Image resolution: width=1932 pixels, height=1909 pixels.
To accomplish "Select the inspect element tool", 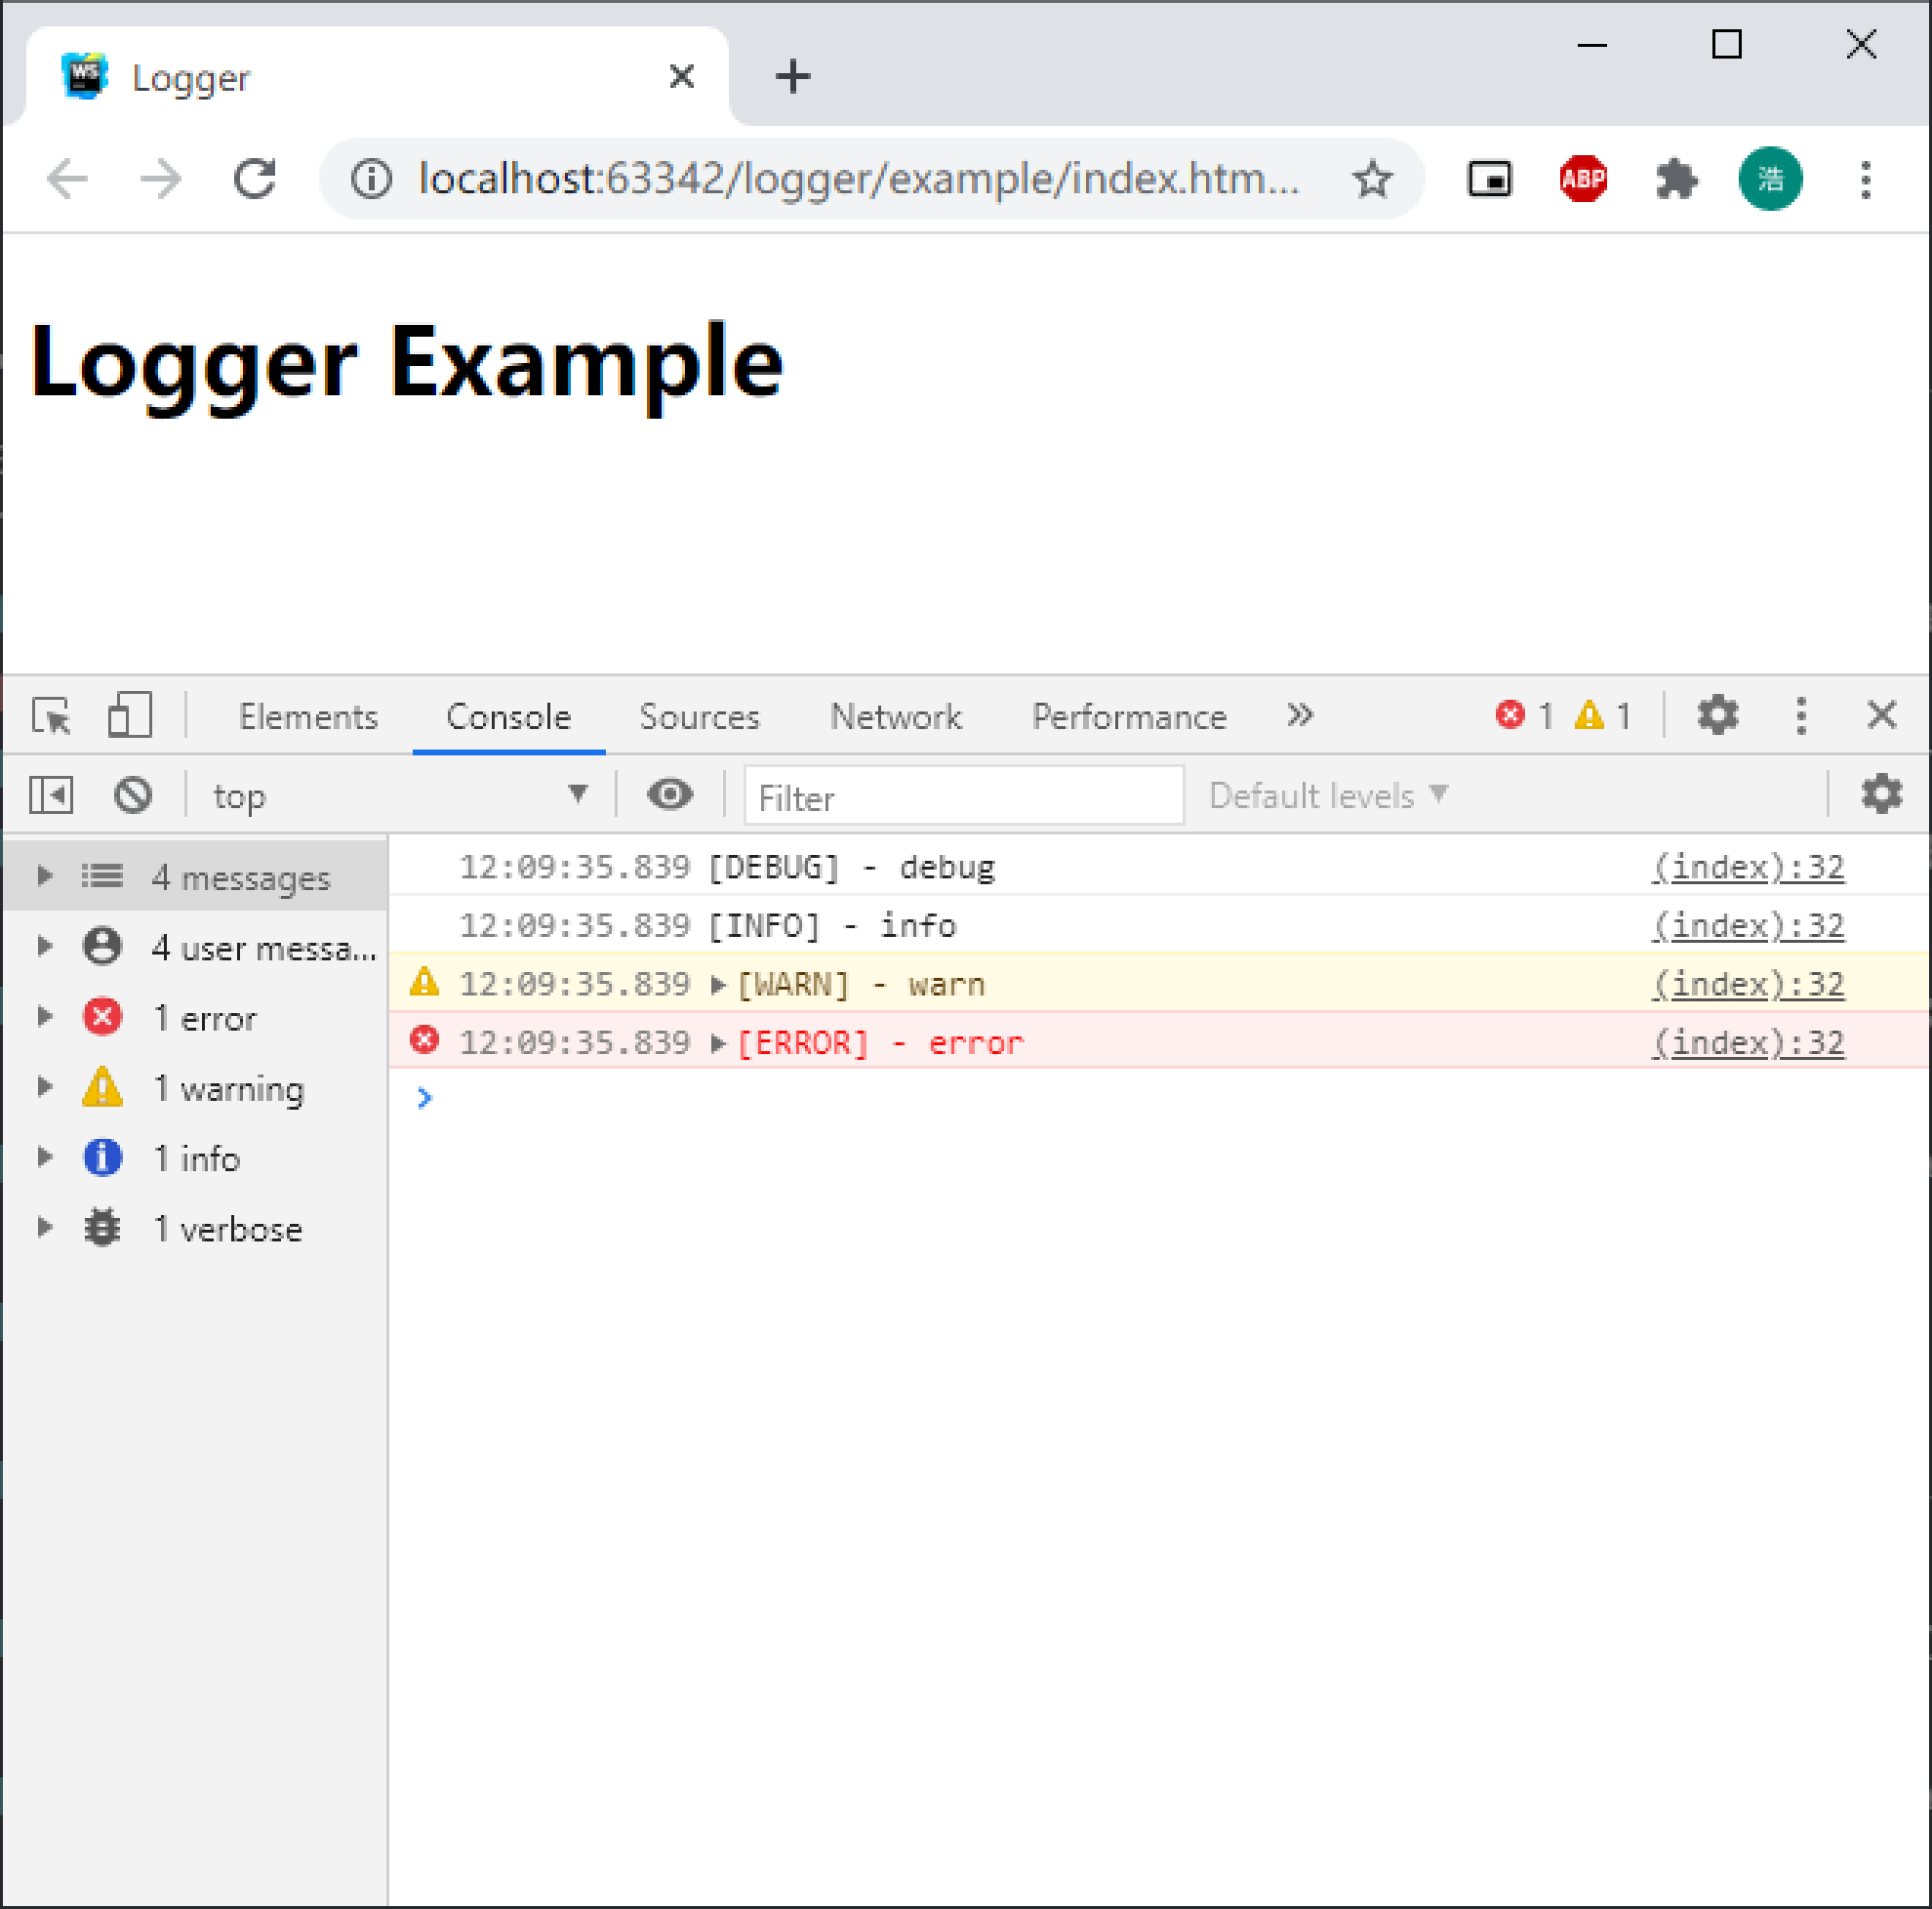I will pos(51,715).
